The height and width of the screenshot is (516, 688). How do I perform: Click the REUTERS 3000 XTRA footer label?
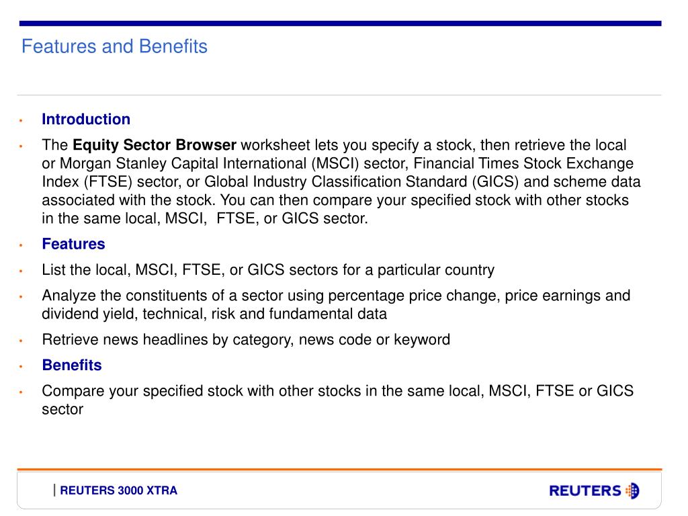(118, 490)
